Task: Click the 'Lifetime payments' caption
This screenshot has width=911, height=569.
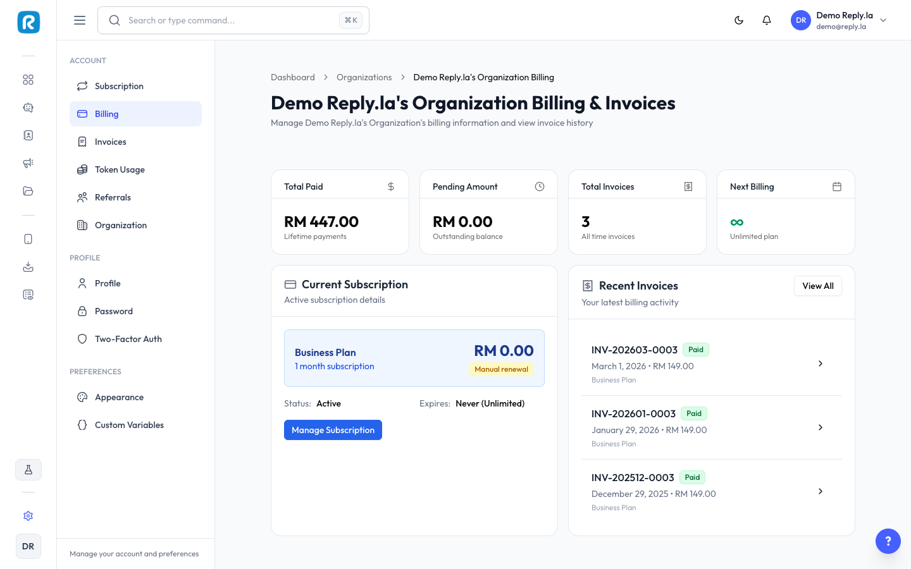Action: pyautogui.click(x=315, y=236)
